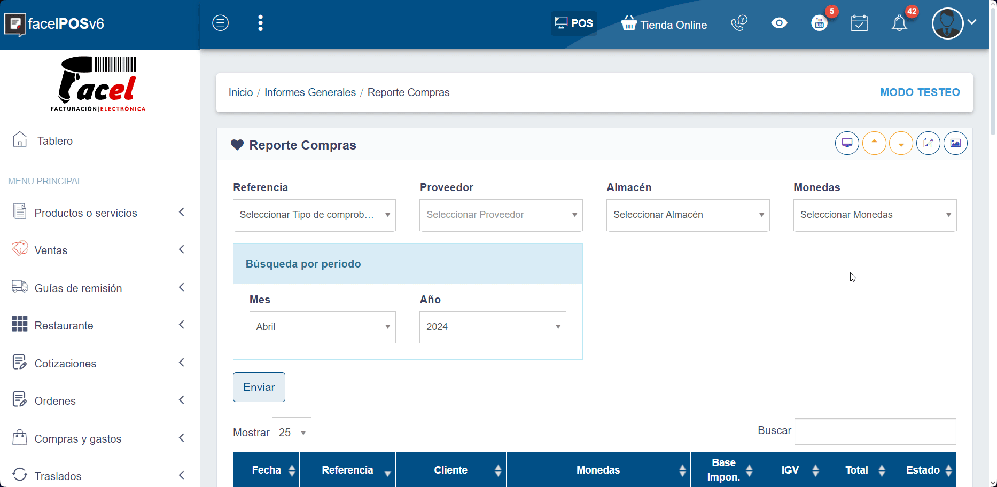Viewport: 997px width, 487px height.
Task: Click the Buscar search input field
Action: (x=875, y=431)
